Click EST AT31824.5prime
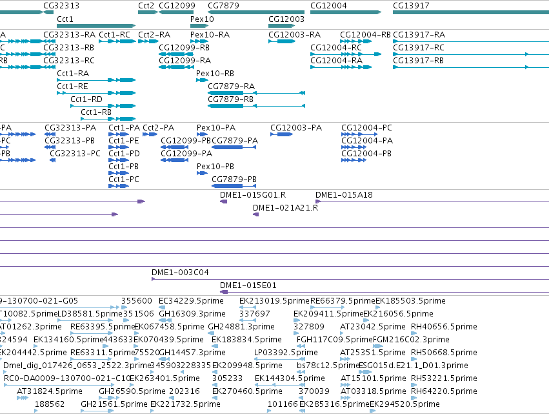The width and height of the screenshot is (549, 414). (23, 397)
